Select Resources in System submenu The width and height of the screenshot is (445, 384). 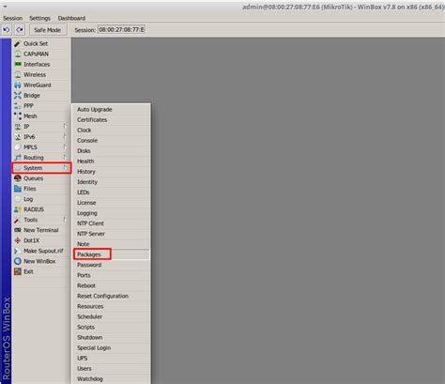[111, 306]
